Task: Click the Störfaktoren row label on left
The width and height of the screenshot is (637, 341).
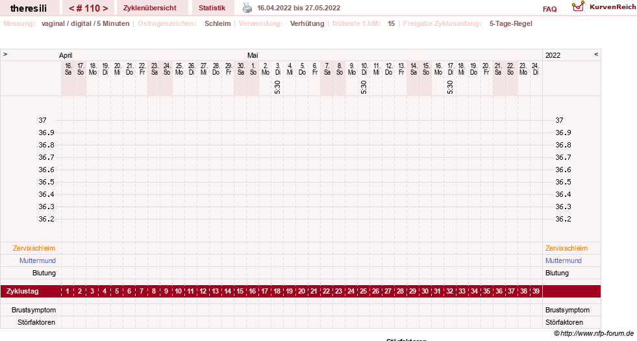Action: [x=36, y=322]
